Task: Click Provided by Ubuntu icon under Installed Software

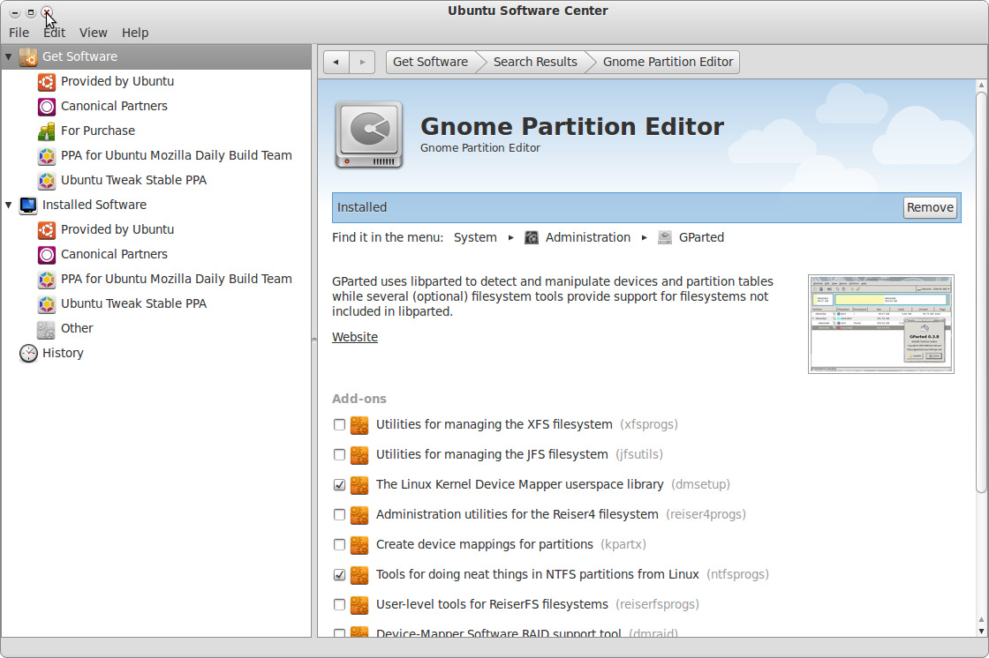Action: point(47,229)
